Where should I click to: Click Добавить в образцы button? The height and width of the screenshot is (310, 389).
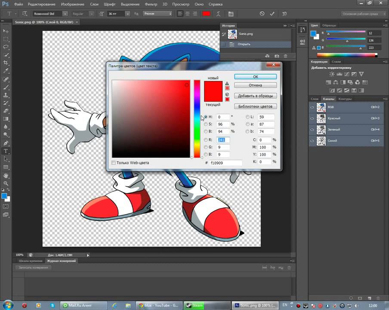point(255,96)
